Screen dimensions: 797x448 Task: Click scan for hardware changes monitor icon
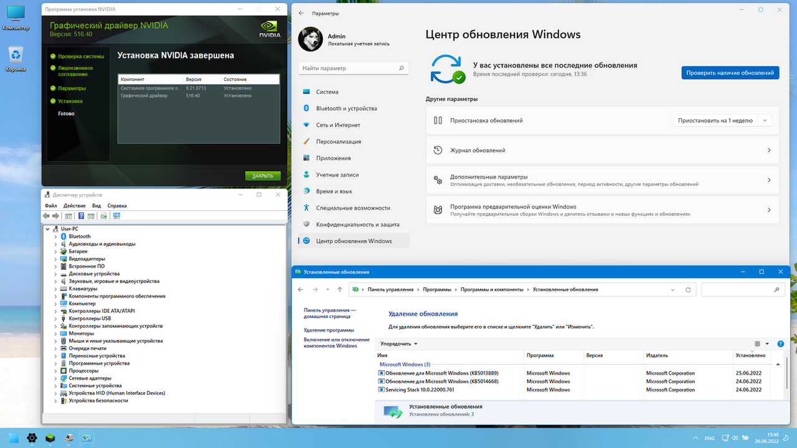pyautogui.click(x=116, y=216)
